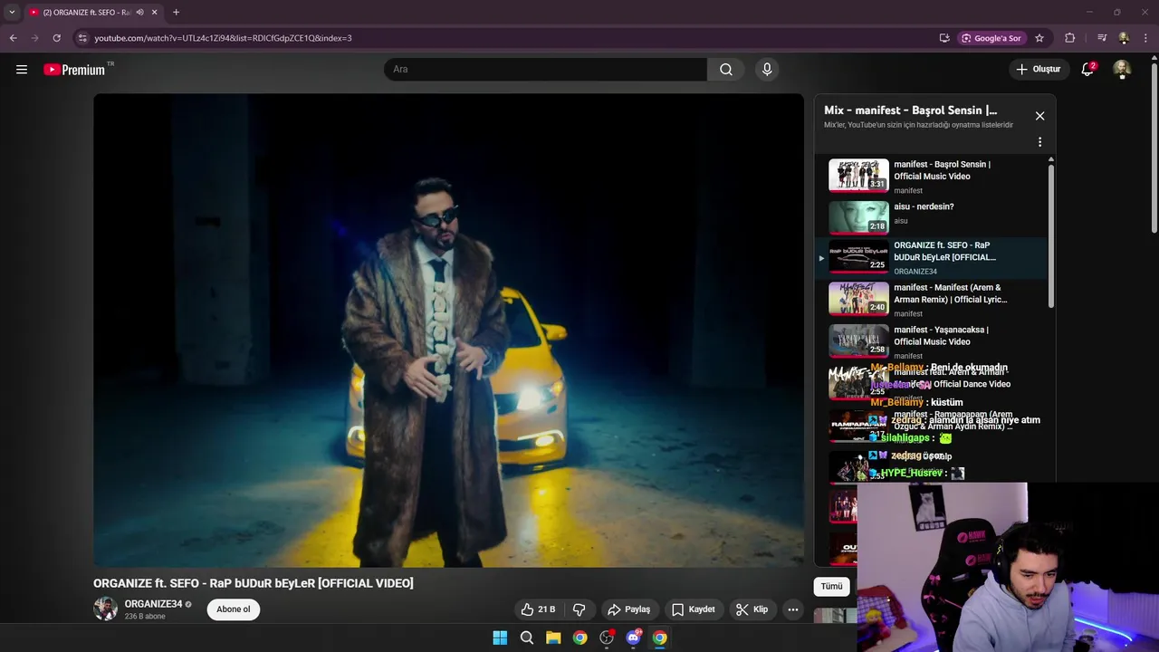Screen dimensions: 1159x652
Task: Open File Explorer from taskbar
Action: 553,638
